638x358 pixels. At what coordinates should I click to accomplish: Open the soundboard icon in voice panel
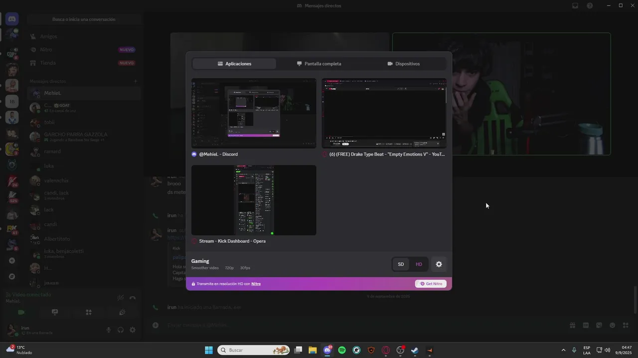(x=122, y=312)
